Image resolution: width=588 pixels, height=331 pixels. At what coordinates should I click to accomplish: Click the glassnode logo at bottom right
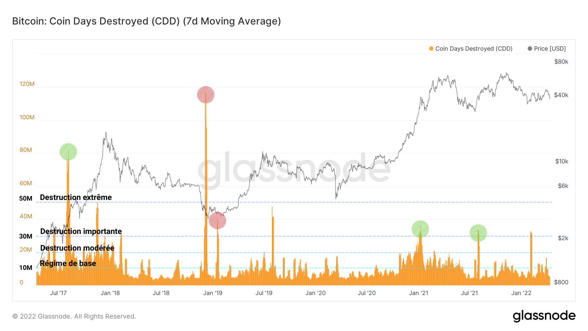click(544, 316)
